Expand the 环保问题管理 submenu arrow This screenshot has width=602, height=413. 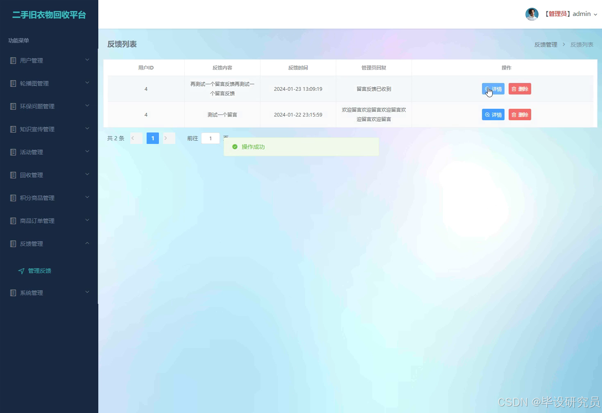[87, 105]
